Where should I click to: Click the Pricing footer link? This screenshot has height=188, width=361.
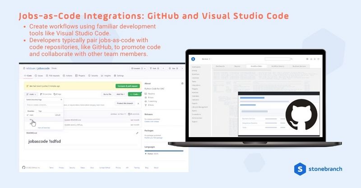tap(118, 168)
